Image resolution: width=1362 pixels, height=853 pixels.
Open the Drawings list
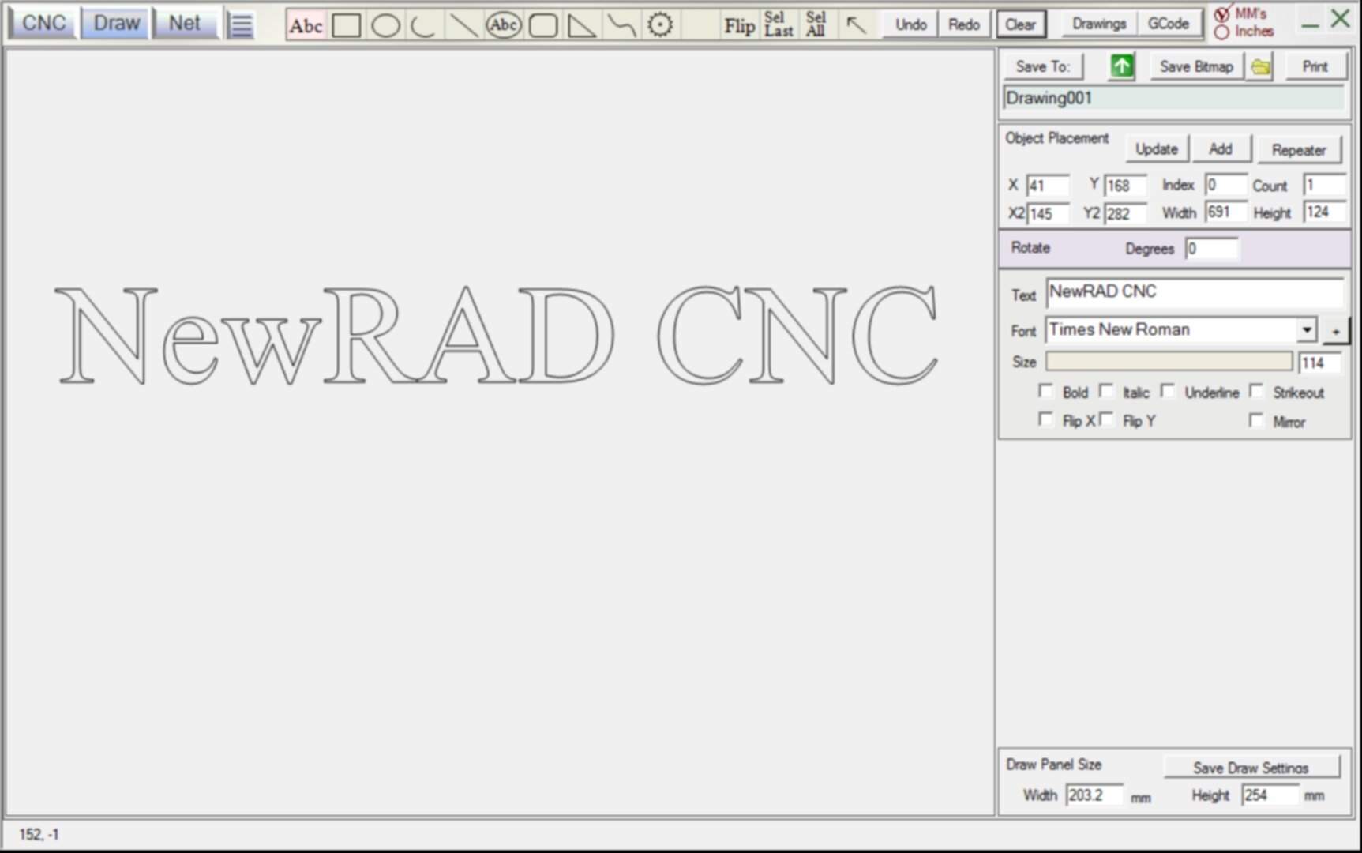(x=1099, y=24)
